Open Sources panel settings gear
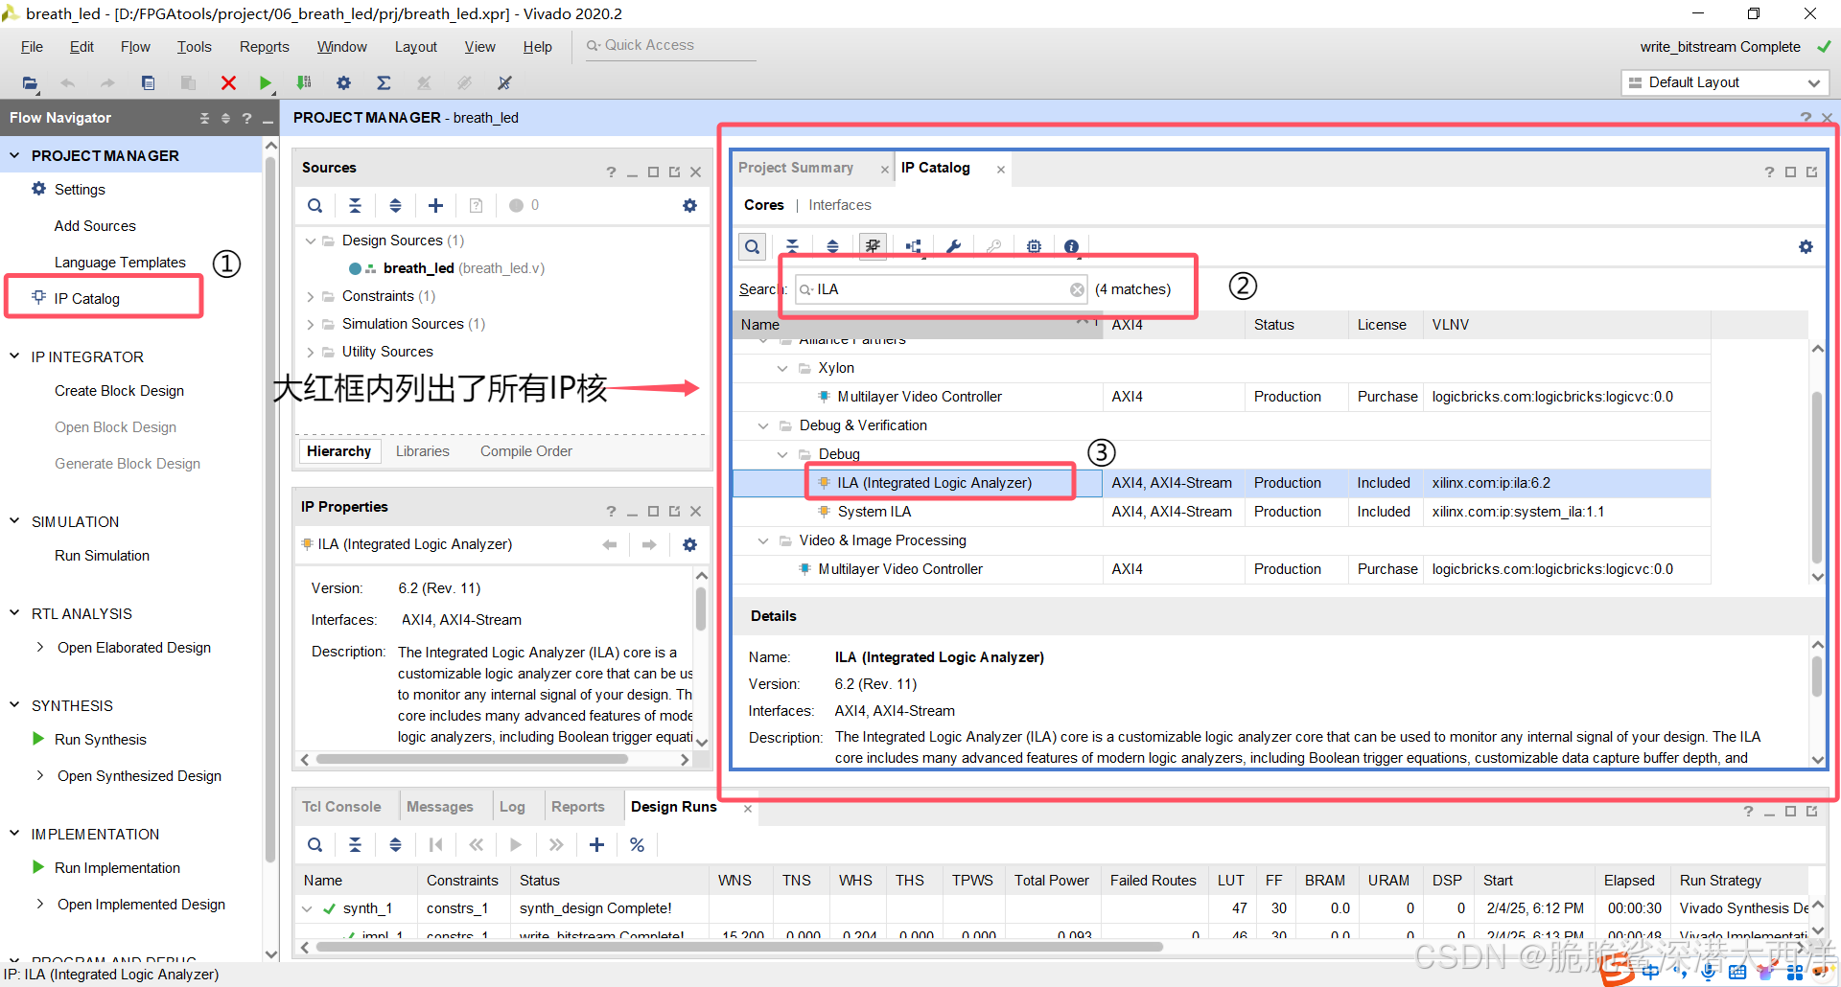This screenshot has height=987, width=1841. coord(689,205)
